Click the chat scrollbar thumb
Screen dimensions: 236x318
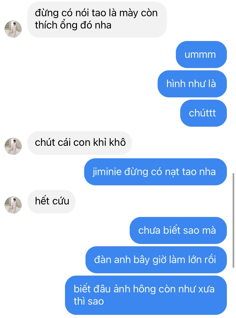tap(233, 220)
